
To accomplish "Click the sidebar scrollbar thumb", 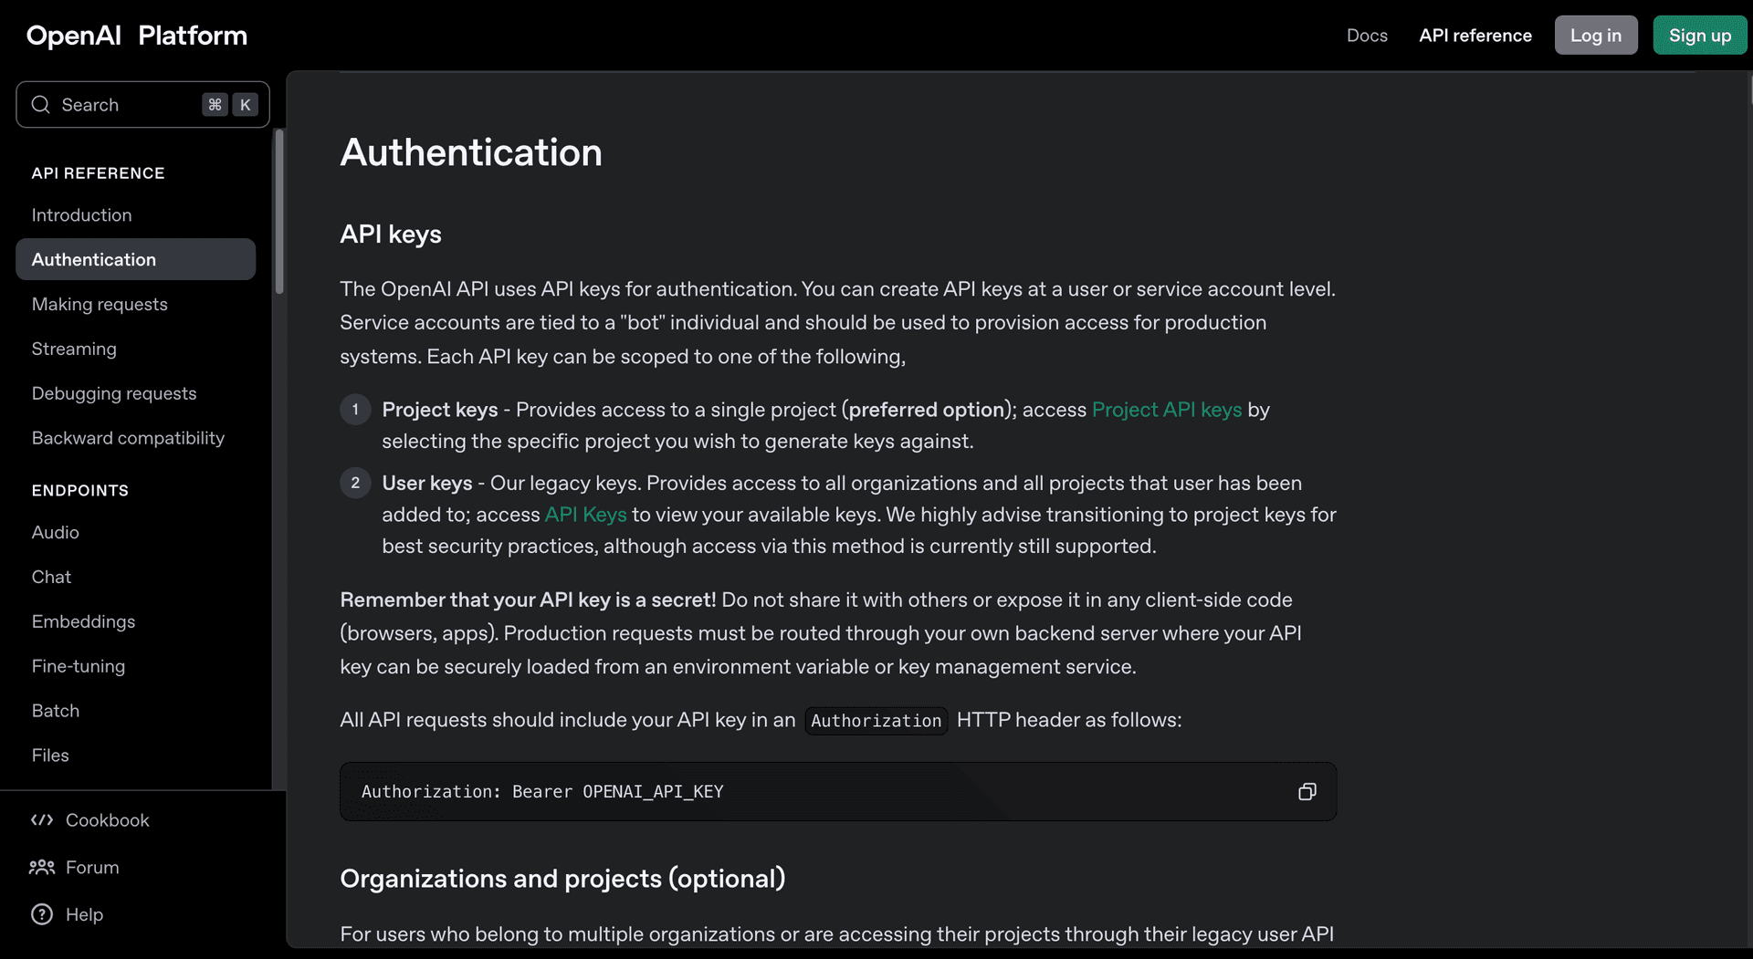I will coord(279,212).
